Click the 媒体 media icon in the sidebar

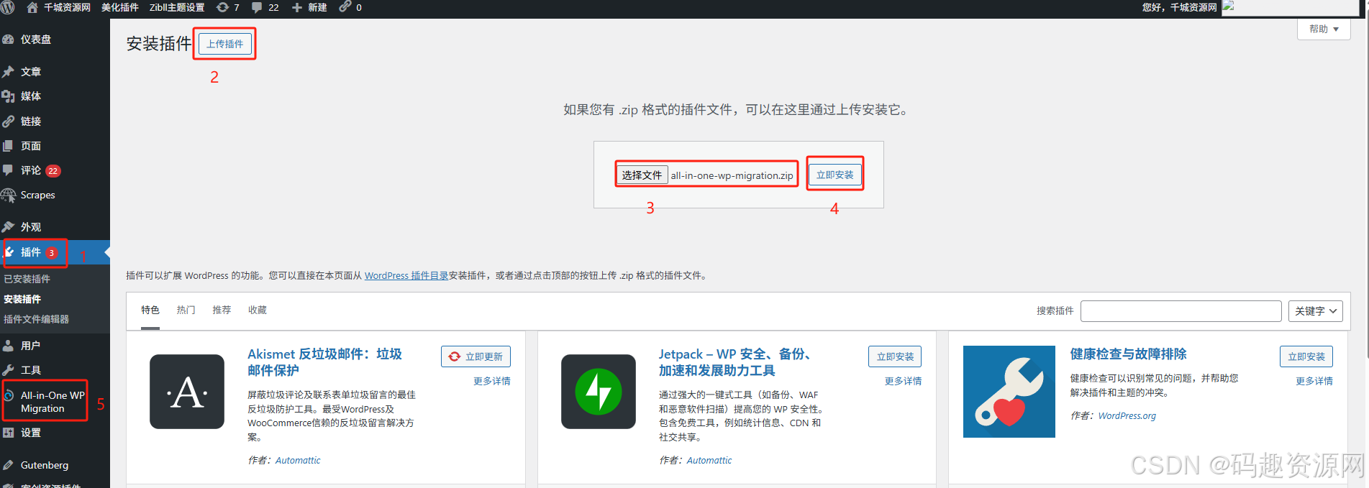click(9, 96)
